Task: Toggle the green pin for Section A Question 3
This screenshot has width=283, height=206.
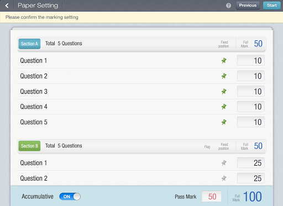Action: [x=224, y=92]
